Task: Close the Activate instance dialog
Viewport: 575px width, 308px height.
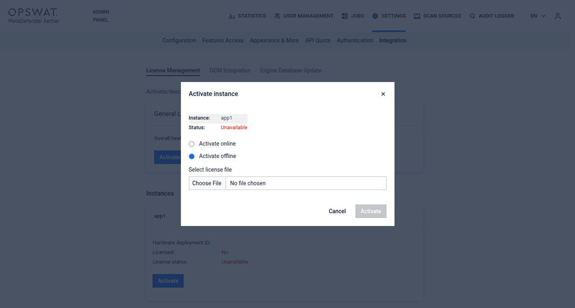Action: click(383, 94)
